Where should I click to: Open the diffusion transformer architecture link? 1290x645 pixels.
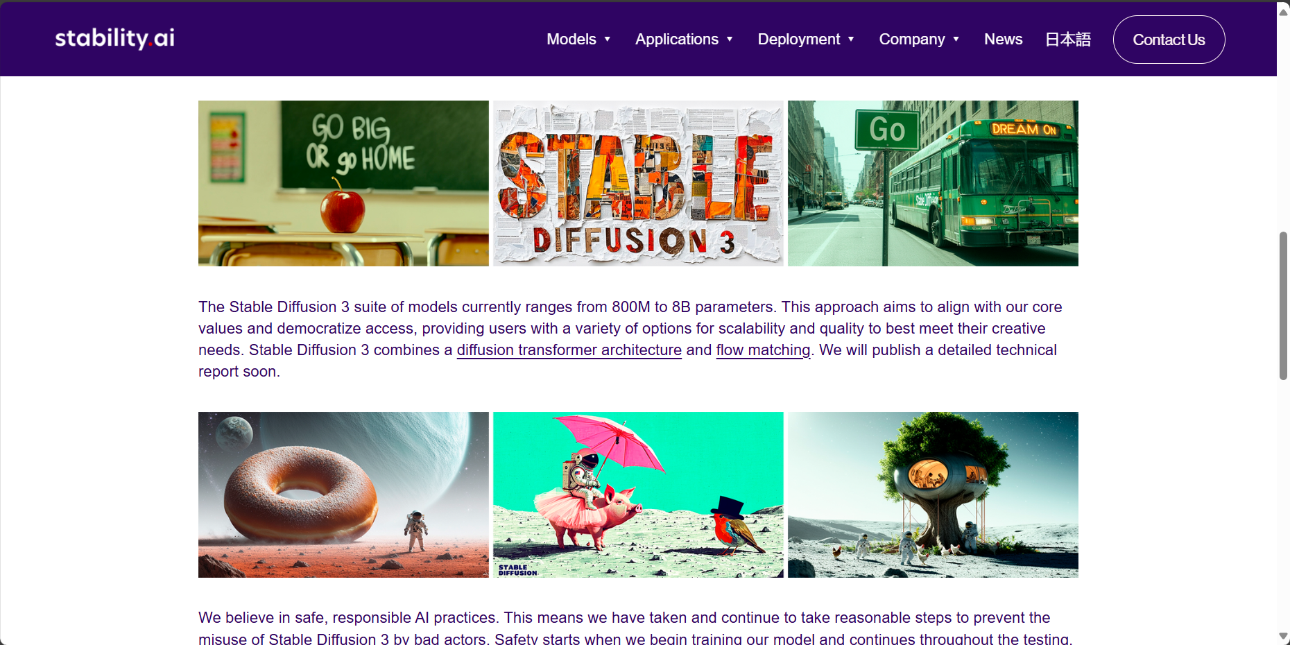coord(569,350)
